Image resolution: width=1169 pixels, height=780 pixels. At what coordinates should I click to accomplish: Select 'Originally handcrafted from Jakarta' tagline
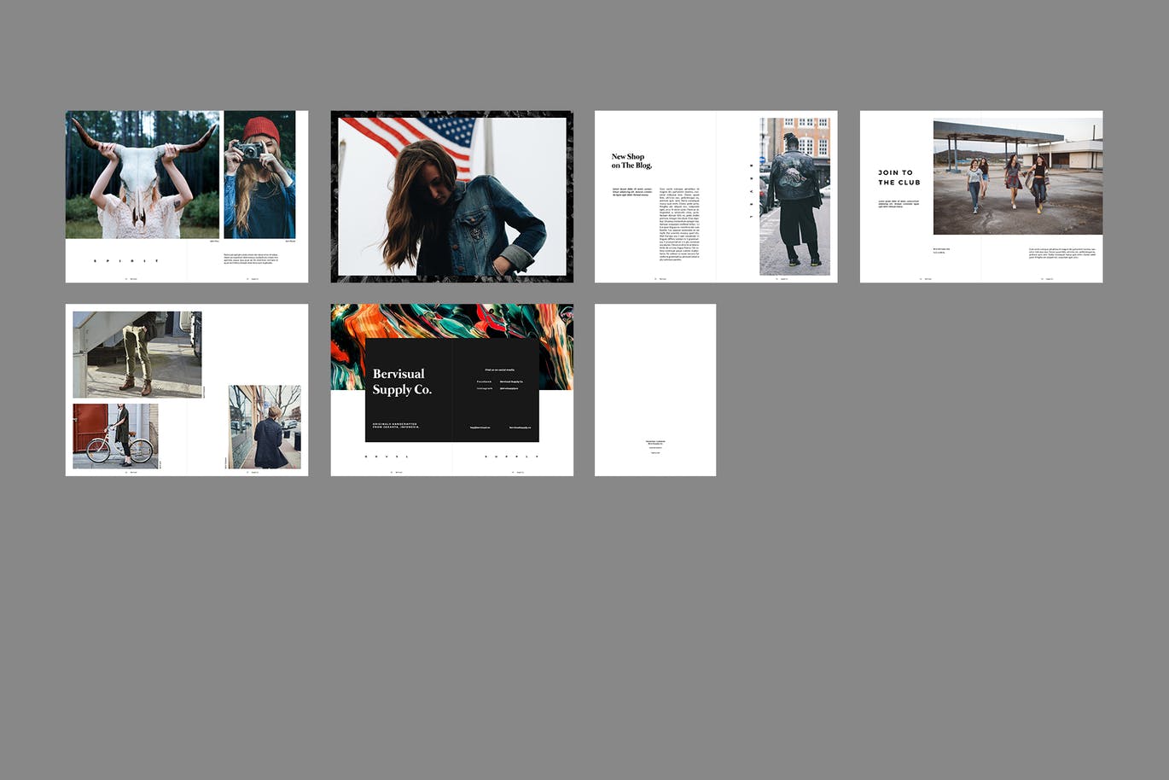[396, 426]
